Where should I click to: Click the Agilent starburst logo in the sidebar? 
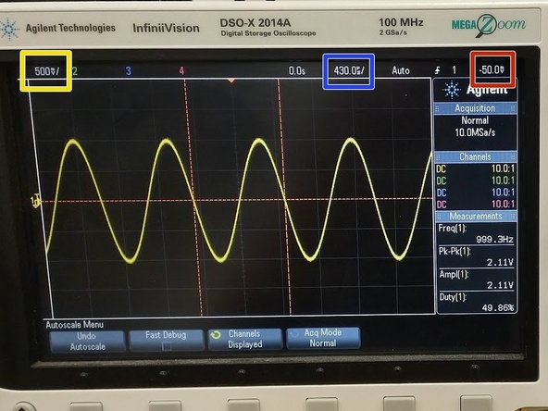(x=452, y=90)
